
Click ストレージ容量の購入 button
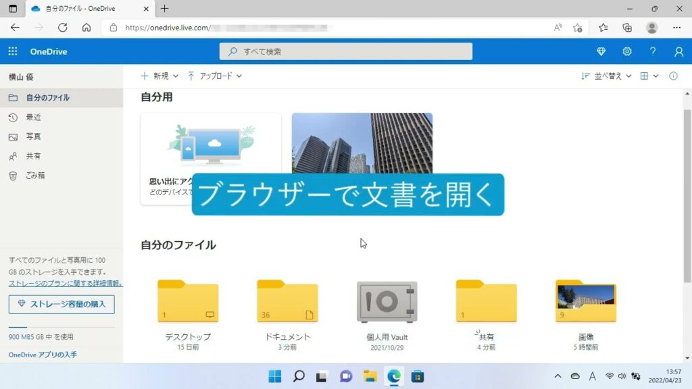pos(61,304)
